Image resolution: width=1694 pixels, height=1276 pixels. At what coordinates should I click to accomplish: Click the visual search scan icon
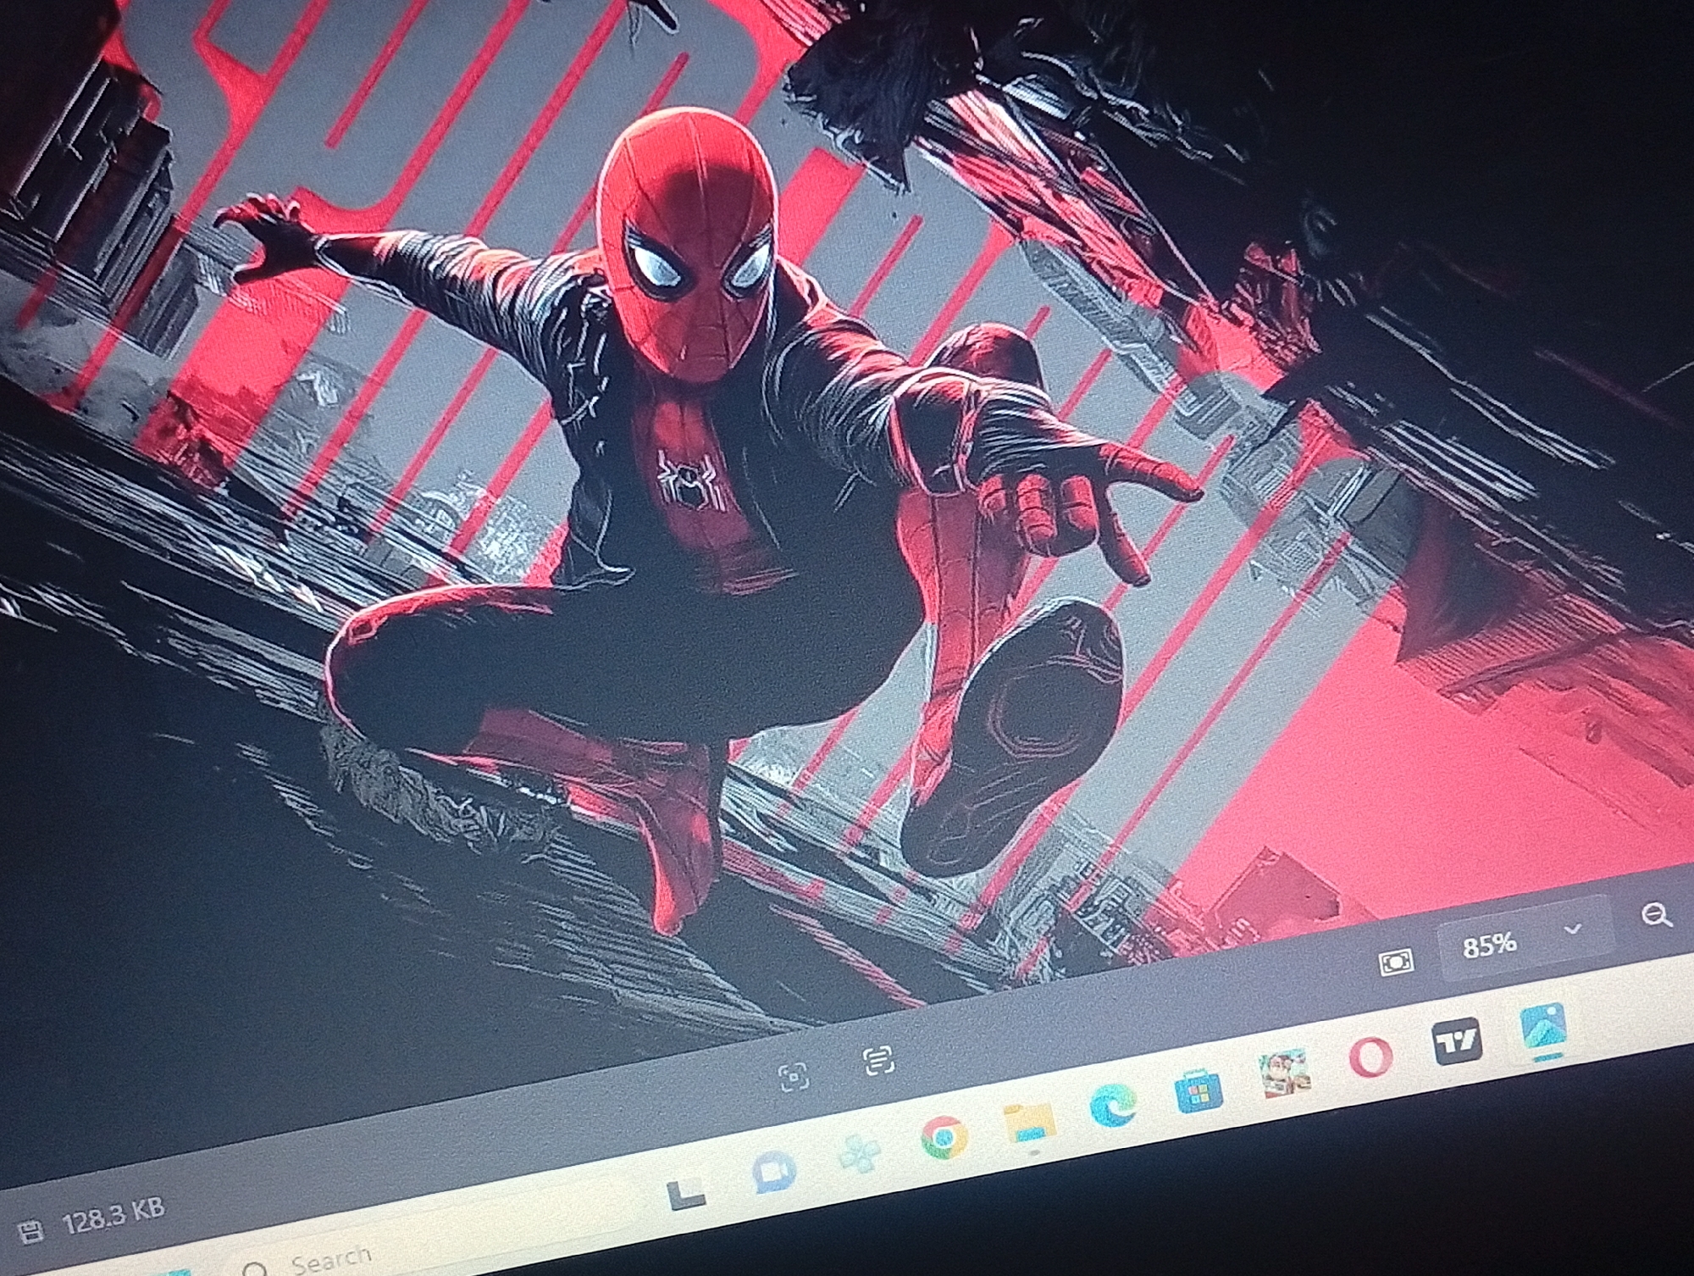pyautogui.click(x=794, y=1076)
